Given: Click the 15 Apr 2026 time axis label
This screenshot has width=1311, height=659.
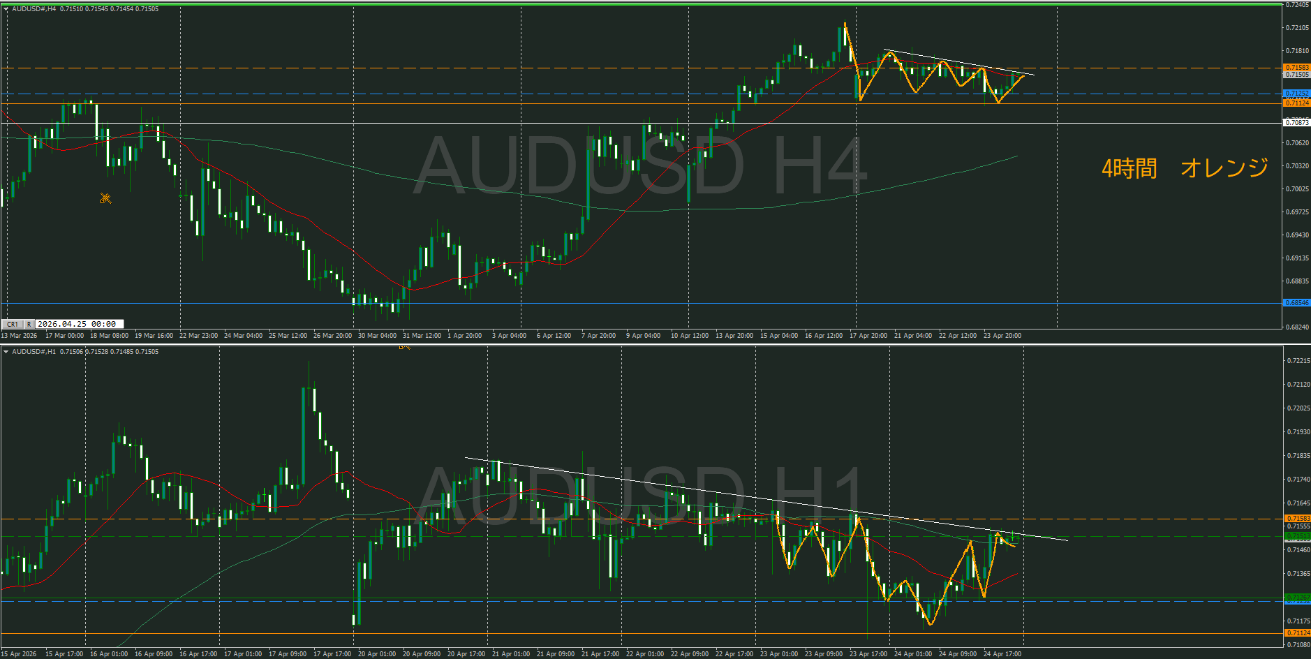Looking at the screenshot, I should click(x=20, y=654).
